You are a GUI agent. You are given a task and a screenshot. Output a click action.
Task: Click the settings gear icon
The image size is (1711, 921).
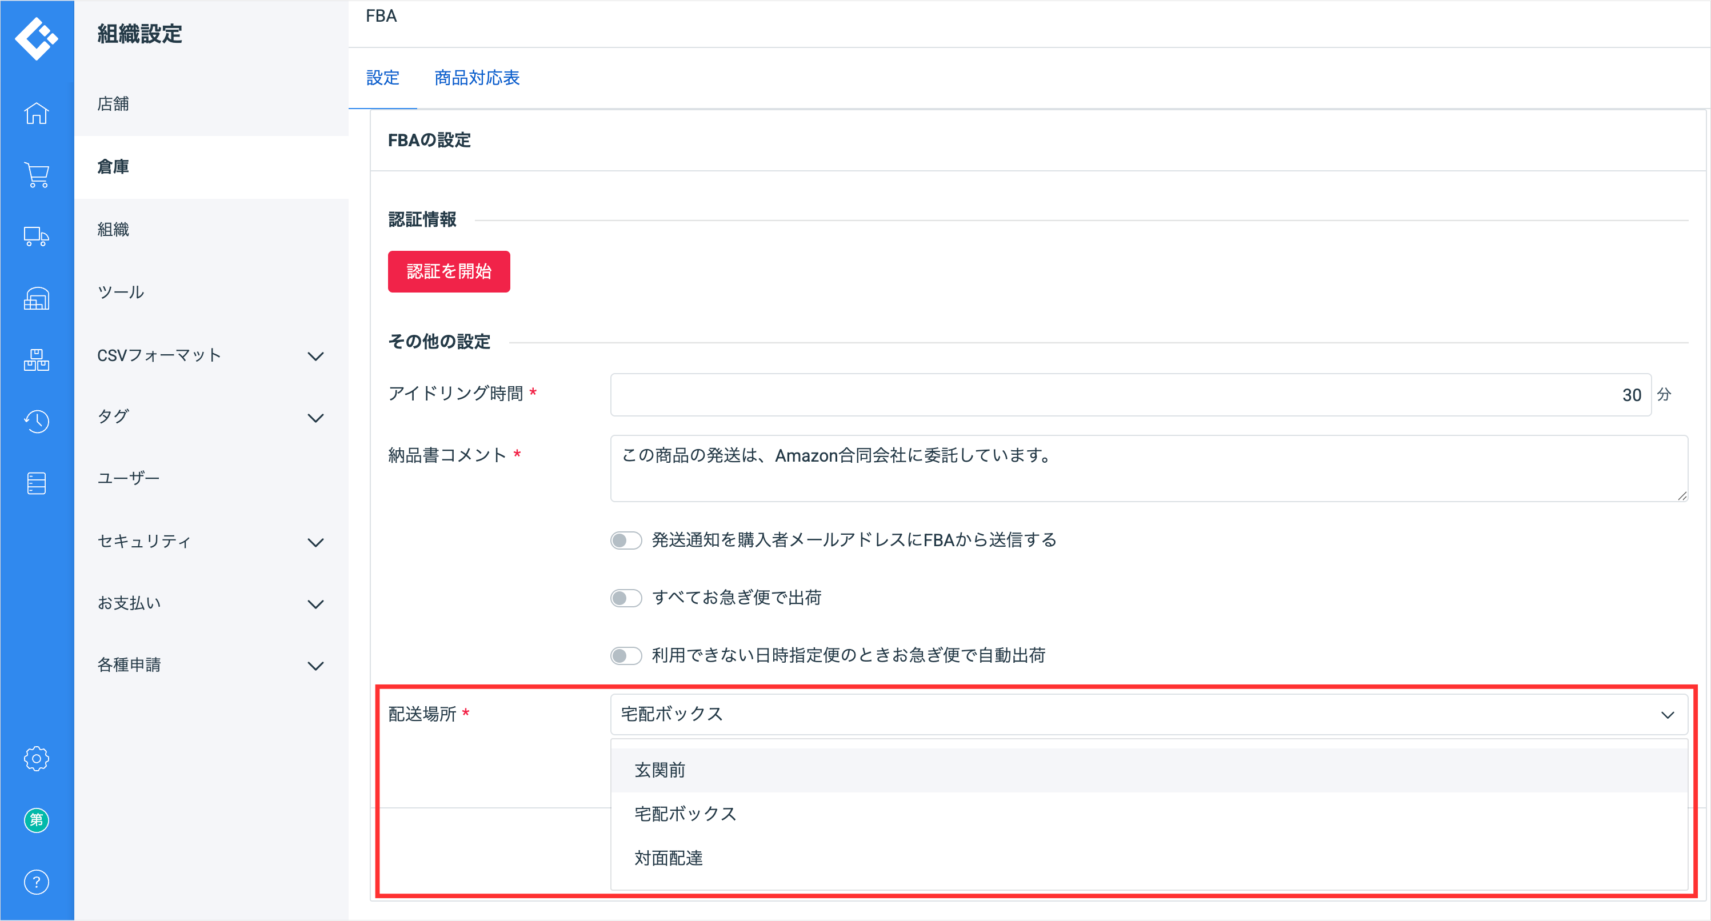coord(37,758)
